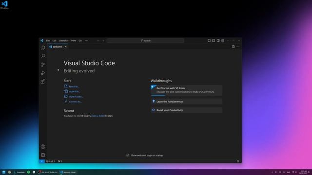Open Get Started with VS Code walkthrough

(x=186, y=90)
